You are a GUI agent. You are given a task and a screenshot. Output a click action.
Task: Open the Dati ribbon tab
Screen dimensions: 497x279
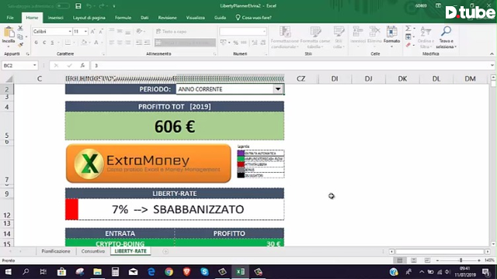[x=144, y=18]
